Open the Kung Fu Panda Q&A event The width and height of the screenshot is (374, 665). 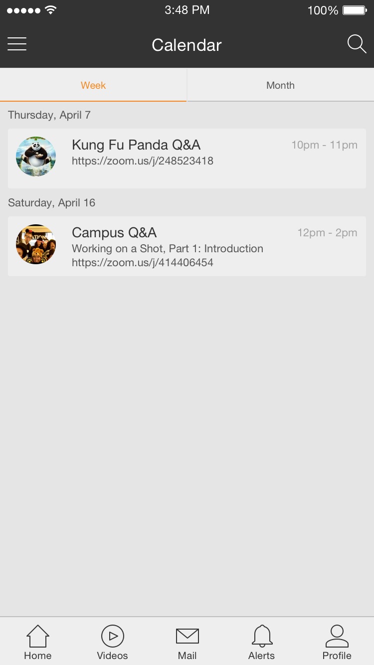pos(187,159)
